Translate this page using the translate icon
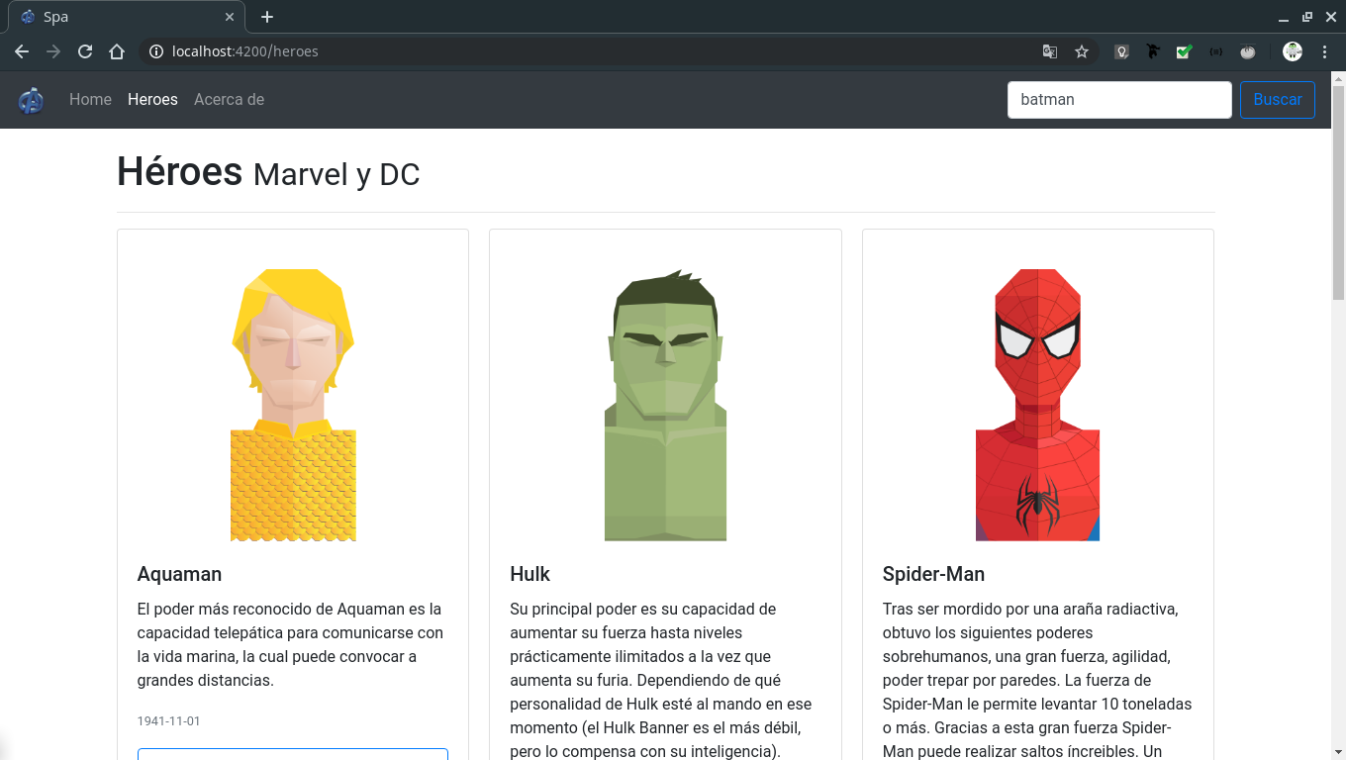 pyautogui.click(x=1050, y=51)
